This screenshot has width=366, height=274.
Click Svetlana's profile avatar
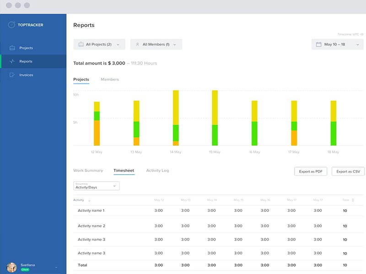tap(11, 267)
